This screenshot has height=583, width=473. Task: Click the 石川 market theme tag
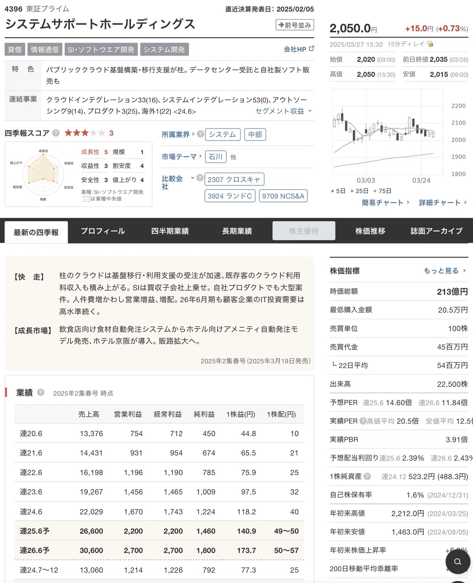coord(216,157)
